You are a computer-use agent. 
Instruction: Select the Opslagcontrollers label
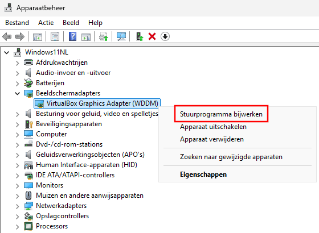tap(62, 216)
